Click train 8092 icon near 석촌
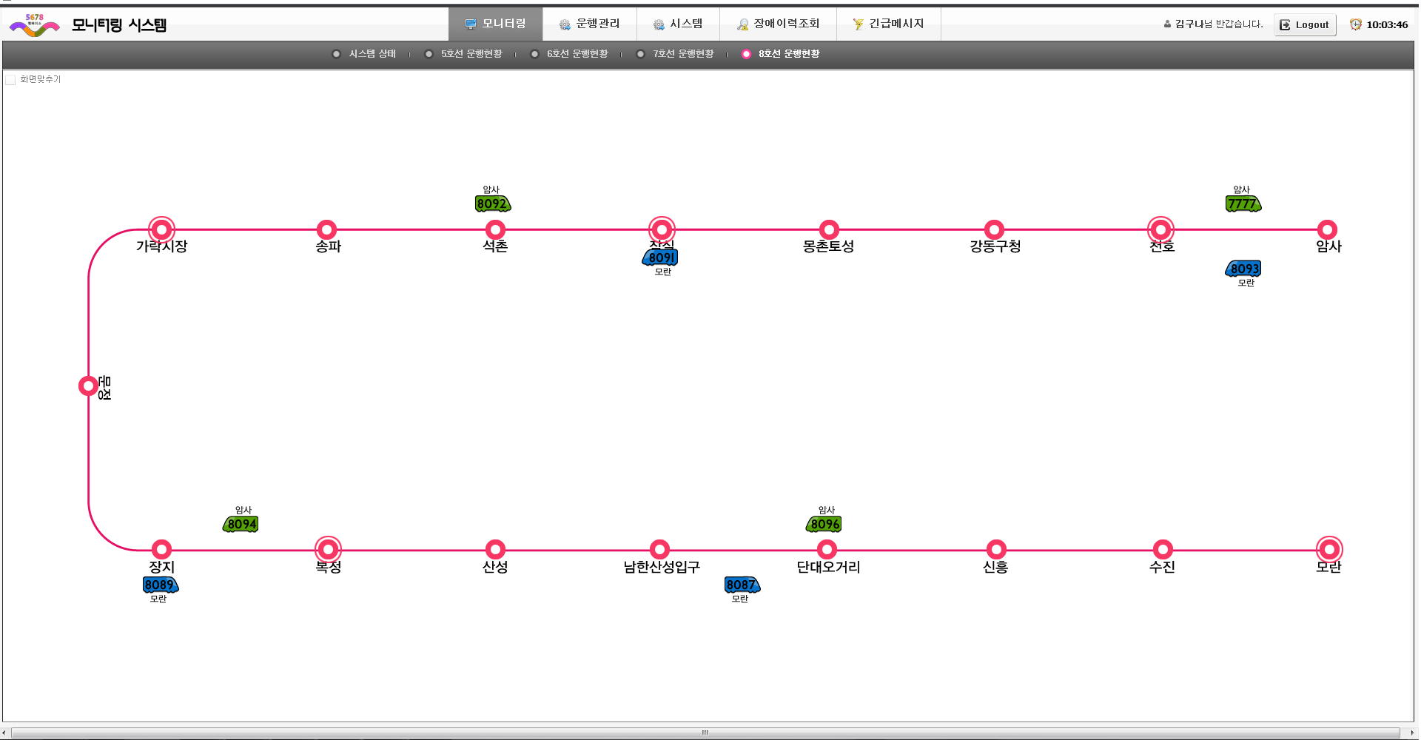Viewport: 1421px width, 740px height. (492, 204)
